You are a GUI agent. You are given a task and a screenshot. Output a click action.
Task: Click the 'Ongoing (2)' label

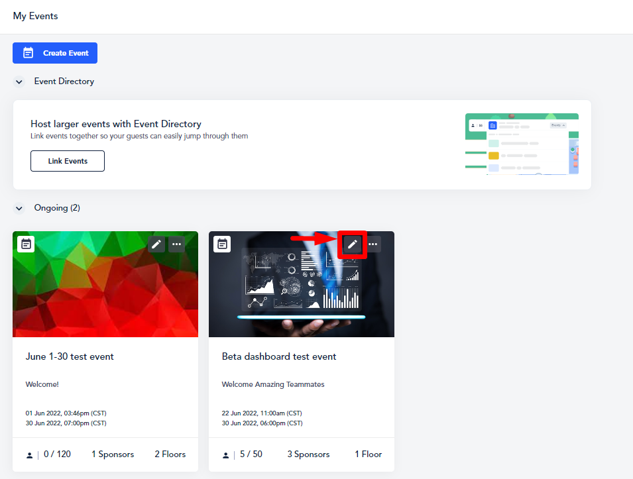[57, 208]
